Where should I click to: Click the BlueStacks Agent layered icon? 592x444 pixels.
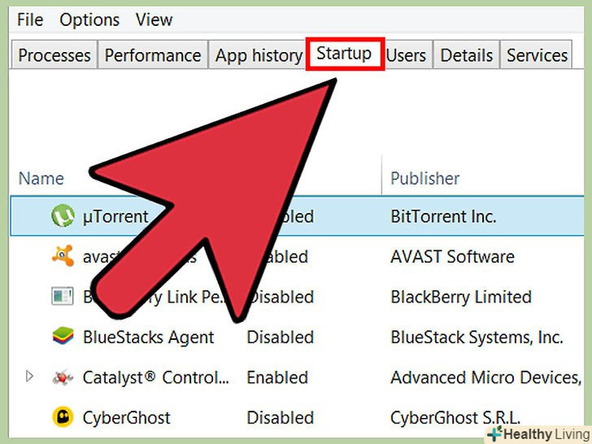point(63,337)
